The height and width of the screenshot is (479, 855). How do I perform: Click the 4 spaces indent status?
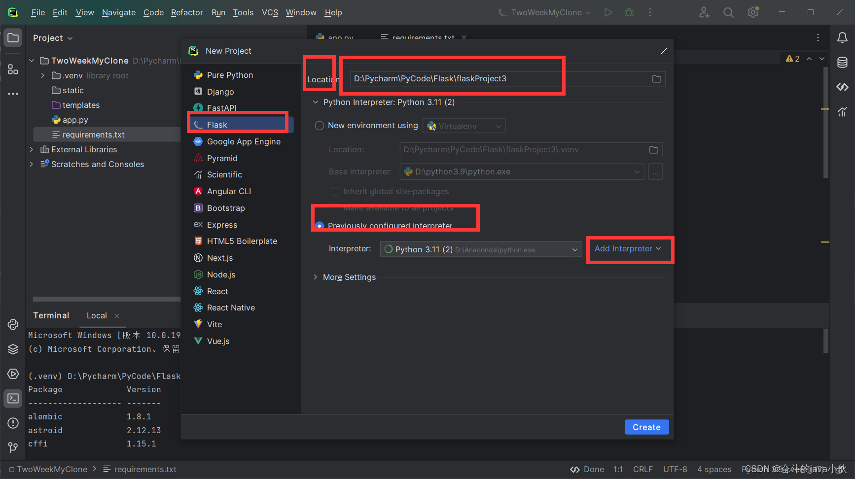[714, 469]
